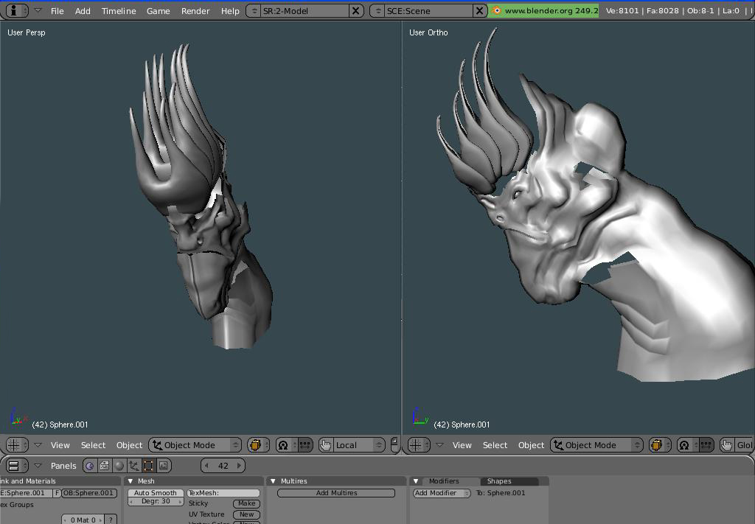The width and height of the screenshot is (755, 524).
Task: Open the Scene context image icon
Action: coord(164,466)
